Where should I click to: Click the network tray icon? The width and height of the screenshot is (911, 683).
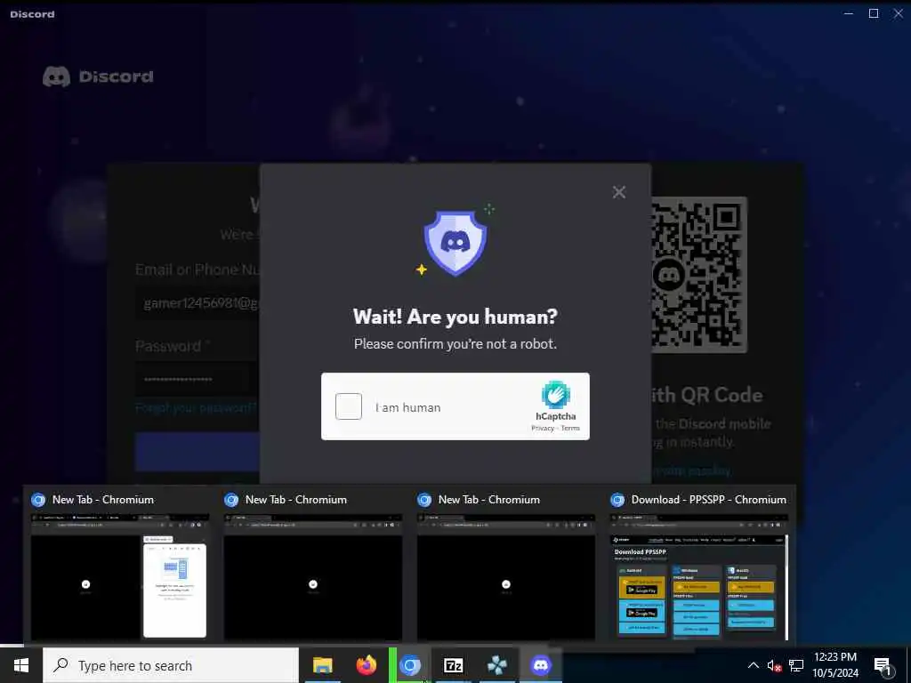(x=796, y=665)
